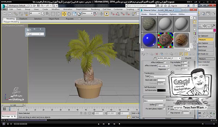The image size is (218, 127).
Task: Open the Self-illumination black color swatch
Action: [161, 90]
